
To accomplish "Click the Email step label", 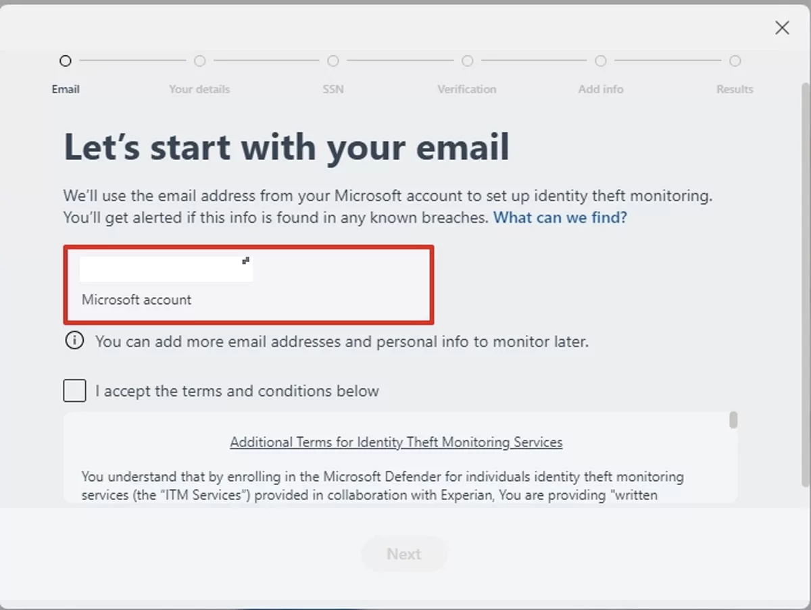I will click(66, 89).
